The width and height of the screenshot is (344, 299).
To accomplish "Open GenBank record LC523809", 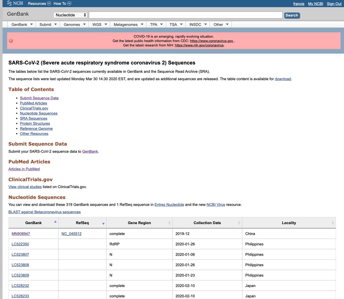I will pos(20,275).
